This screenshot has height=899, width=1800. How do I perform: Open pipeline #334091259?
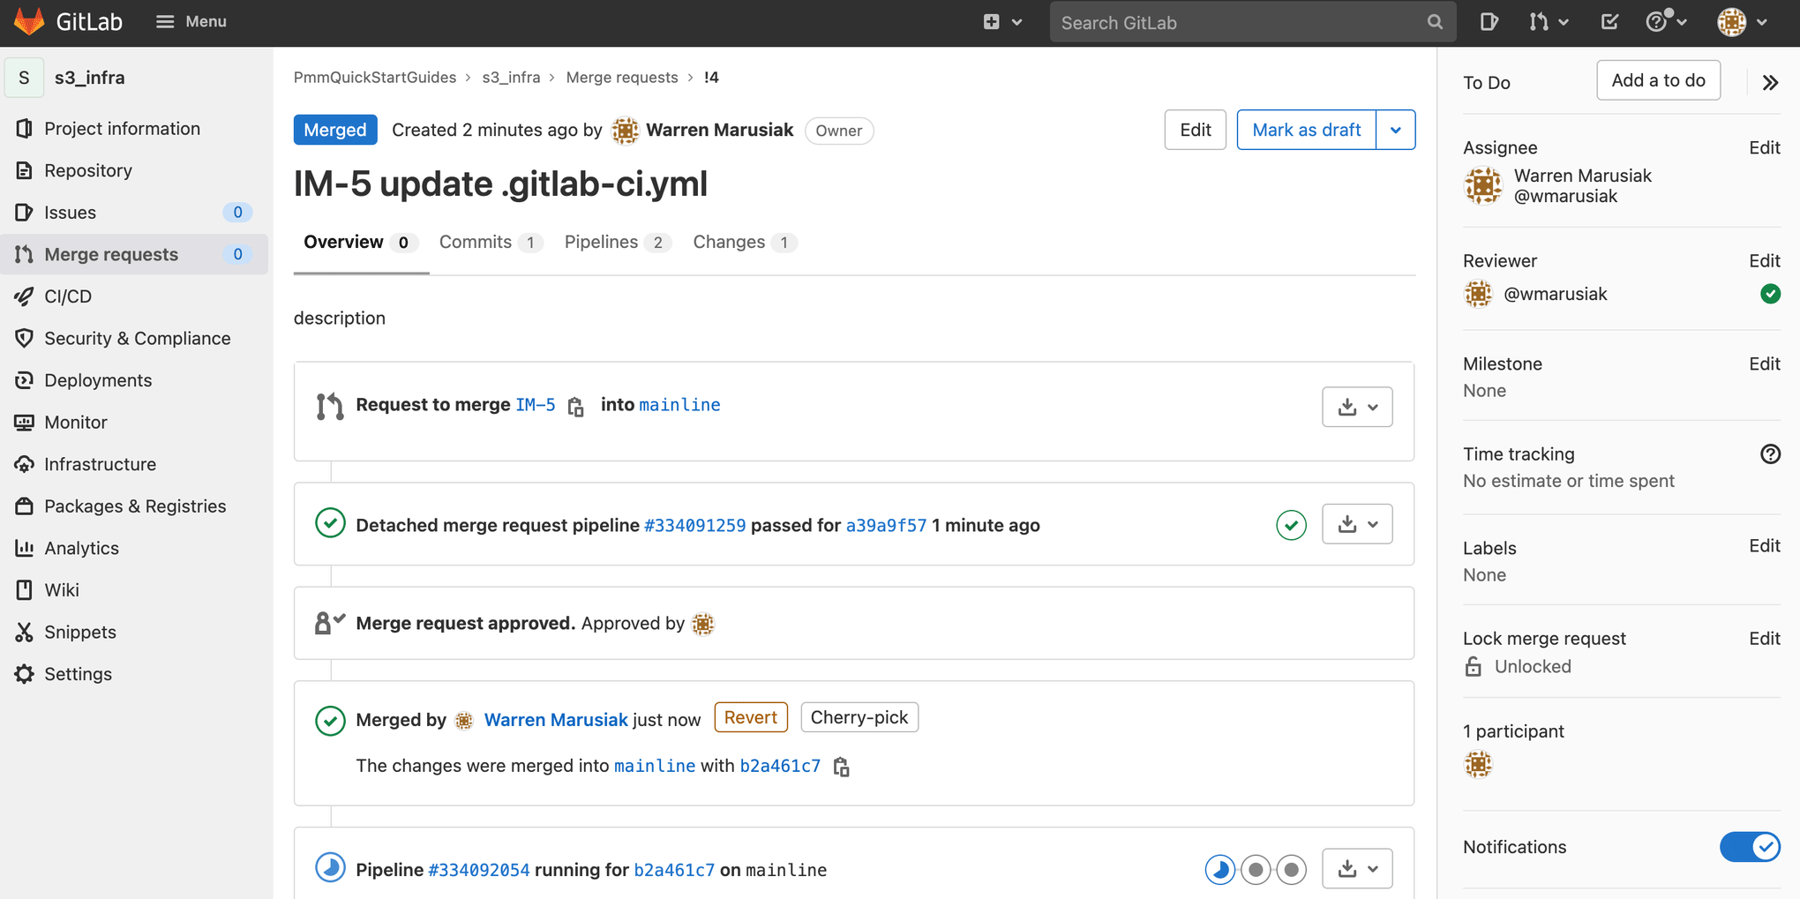click(694, 524)
